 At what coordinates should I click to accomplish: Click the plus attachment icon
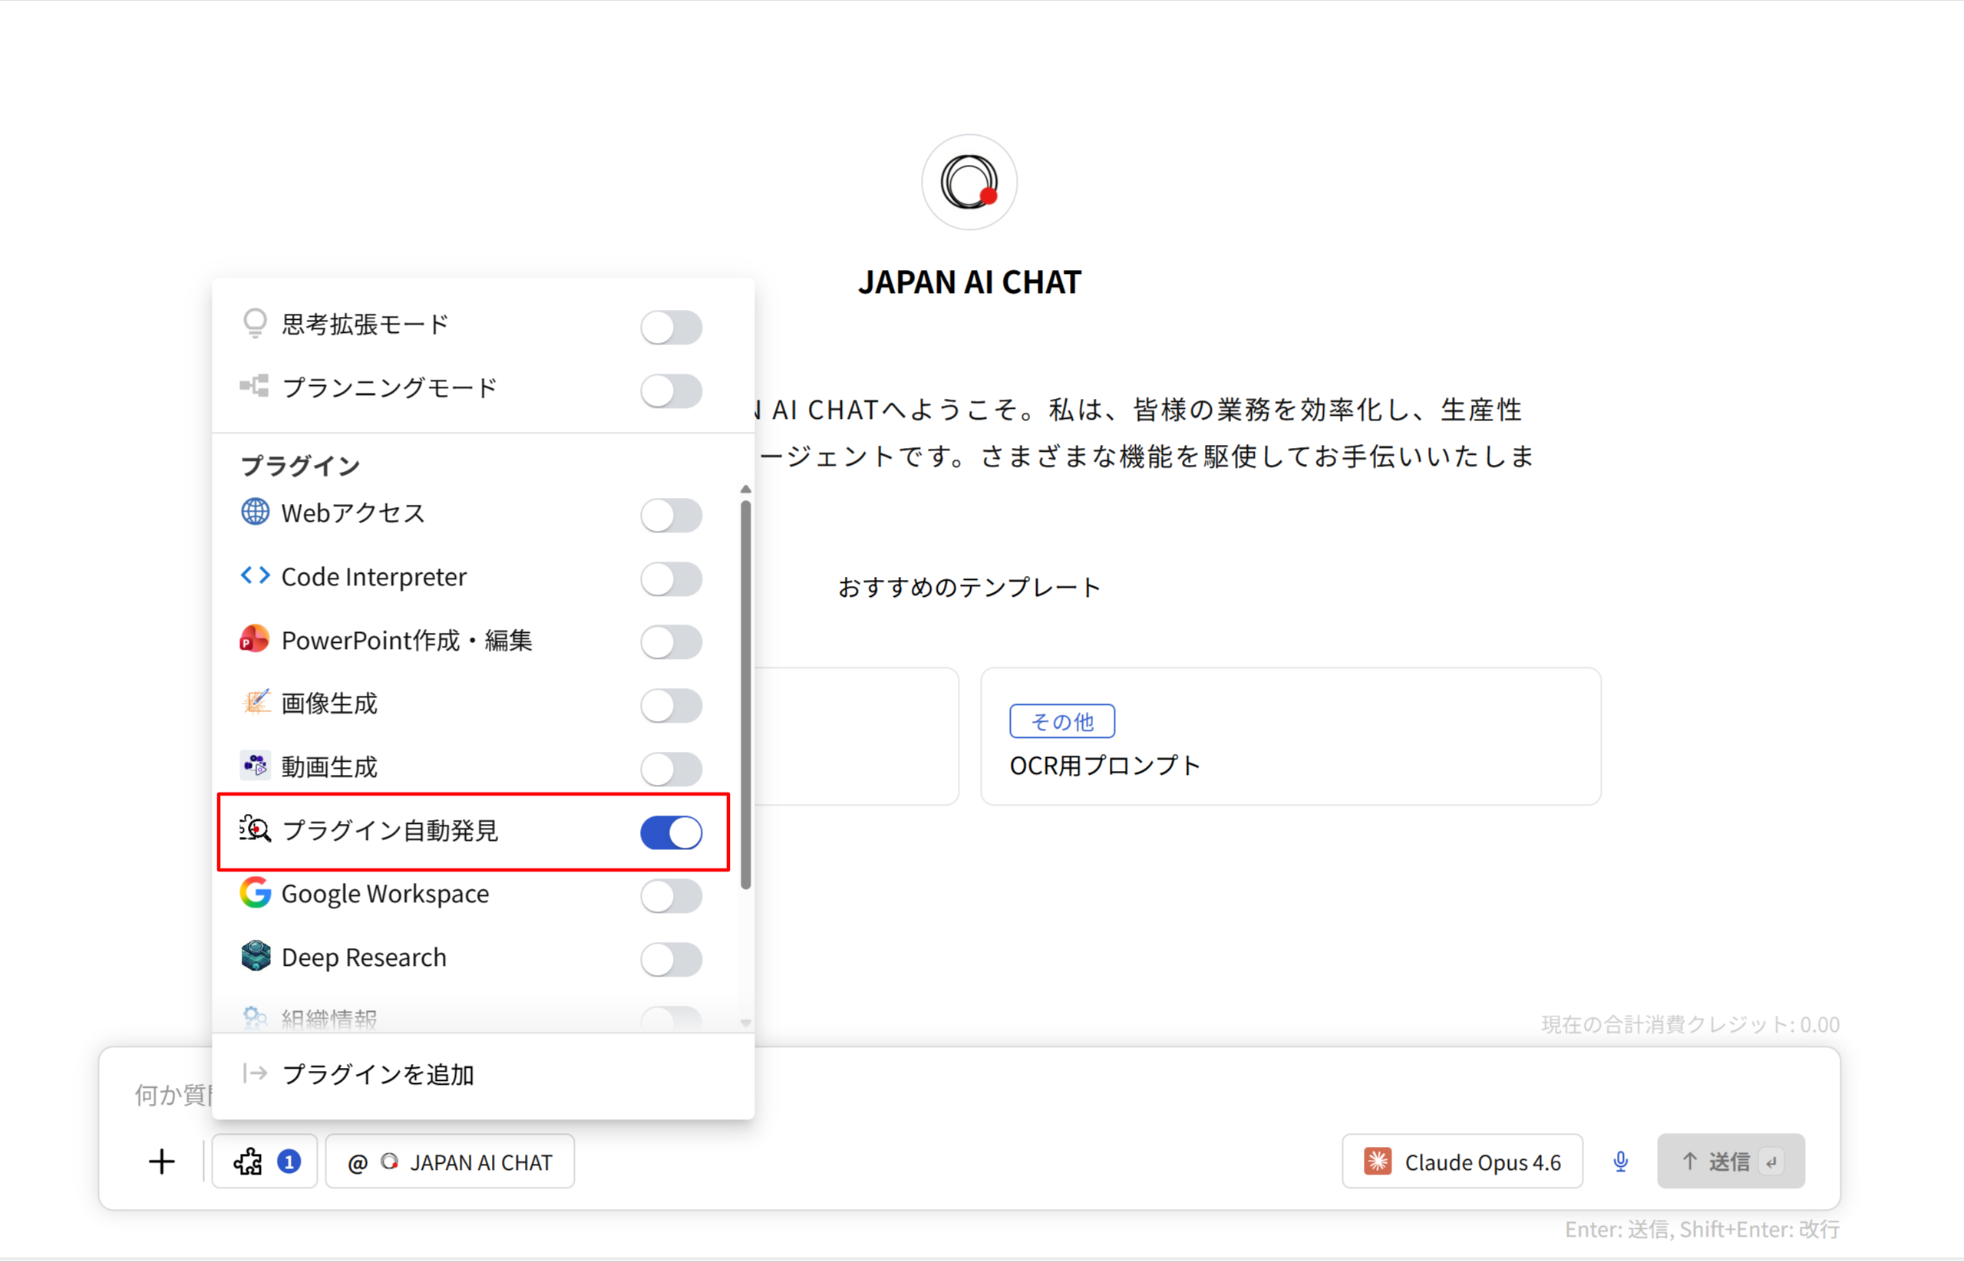click(x=161, y=1162)
